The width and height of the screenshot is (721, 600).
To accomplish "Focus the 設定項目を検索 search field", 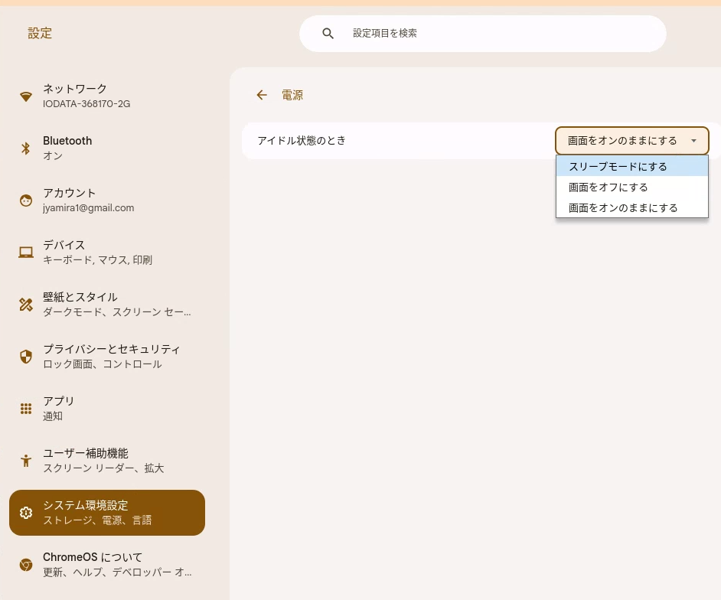I will (x=483, y=33).
